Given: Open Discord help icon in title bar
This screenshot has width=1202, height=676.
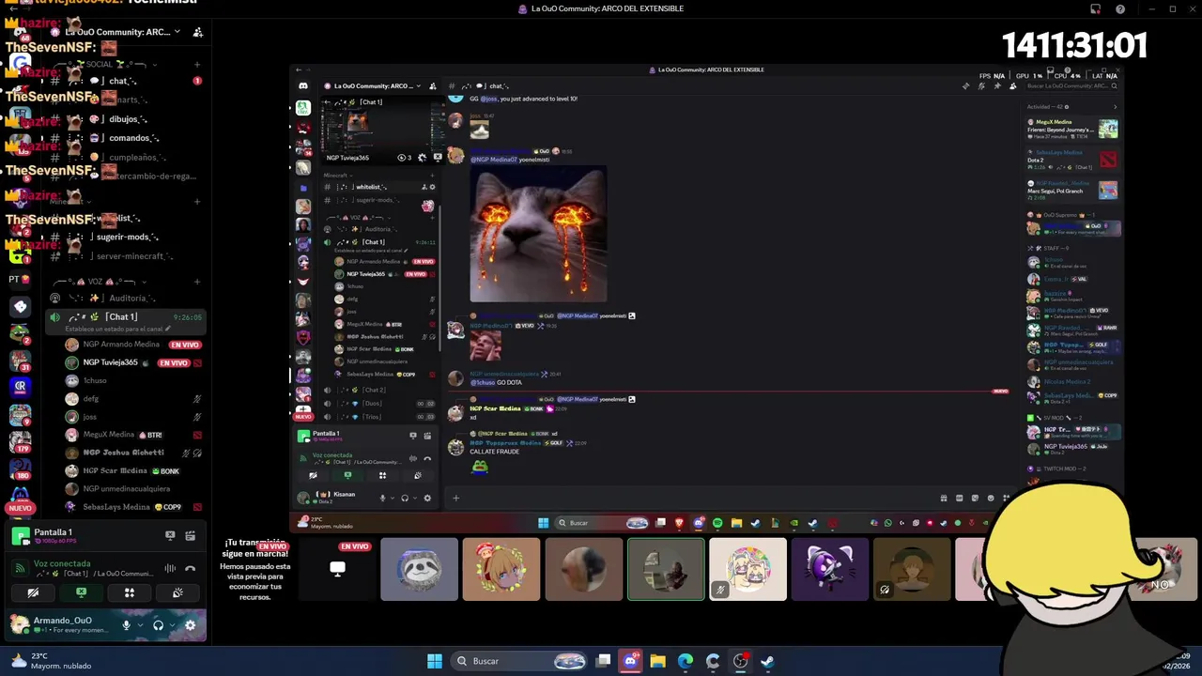Looking at the screenshot, I should (1120, 8).
